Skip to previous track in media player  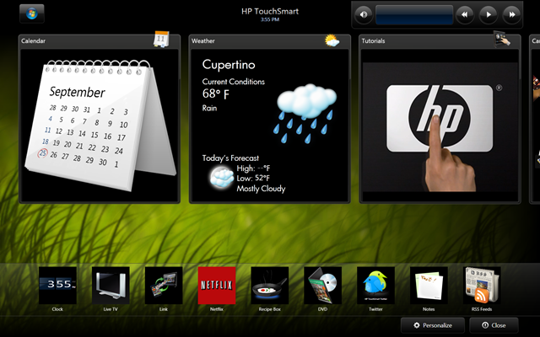pos(465,15)
